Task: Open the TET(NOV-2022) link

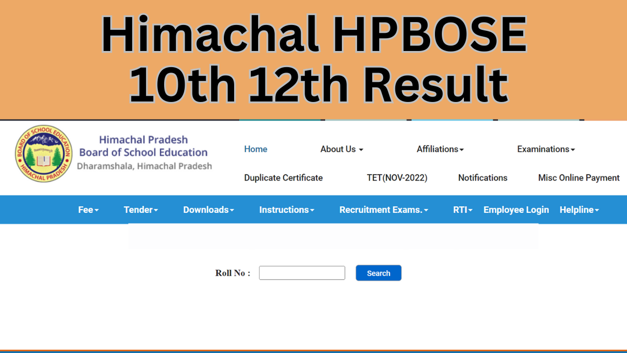Action: [397, 178]
